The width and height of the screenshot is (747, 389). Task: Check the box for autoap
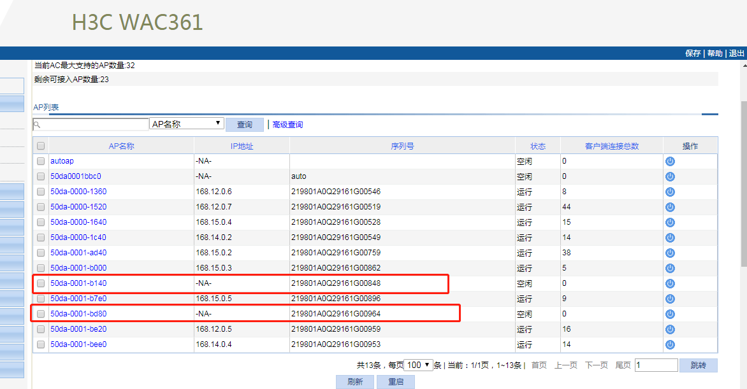click(41, 162)
